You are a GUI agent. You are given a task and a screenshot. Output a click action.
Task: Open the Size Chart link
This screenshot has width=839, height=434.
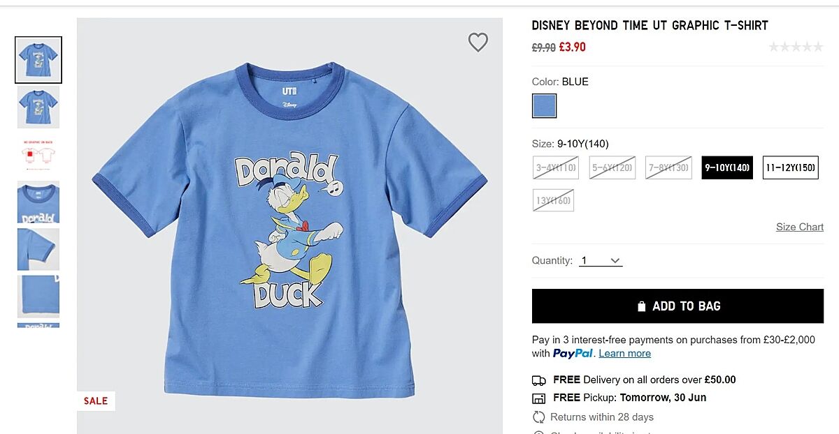point(799,227)
